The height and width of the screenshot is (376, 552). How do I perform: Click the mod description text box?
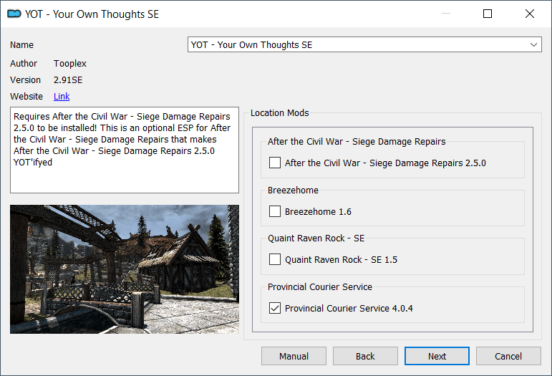point(125,150)
